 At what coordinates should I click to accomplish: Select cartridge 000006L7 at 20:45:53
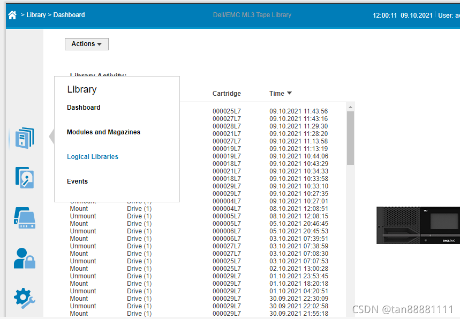(x=227, y=231)
